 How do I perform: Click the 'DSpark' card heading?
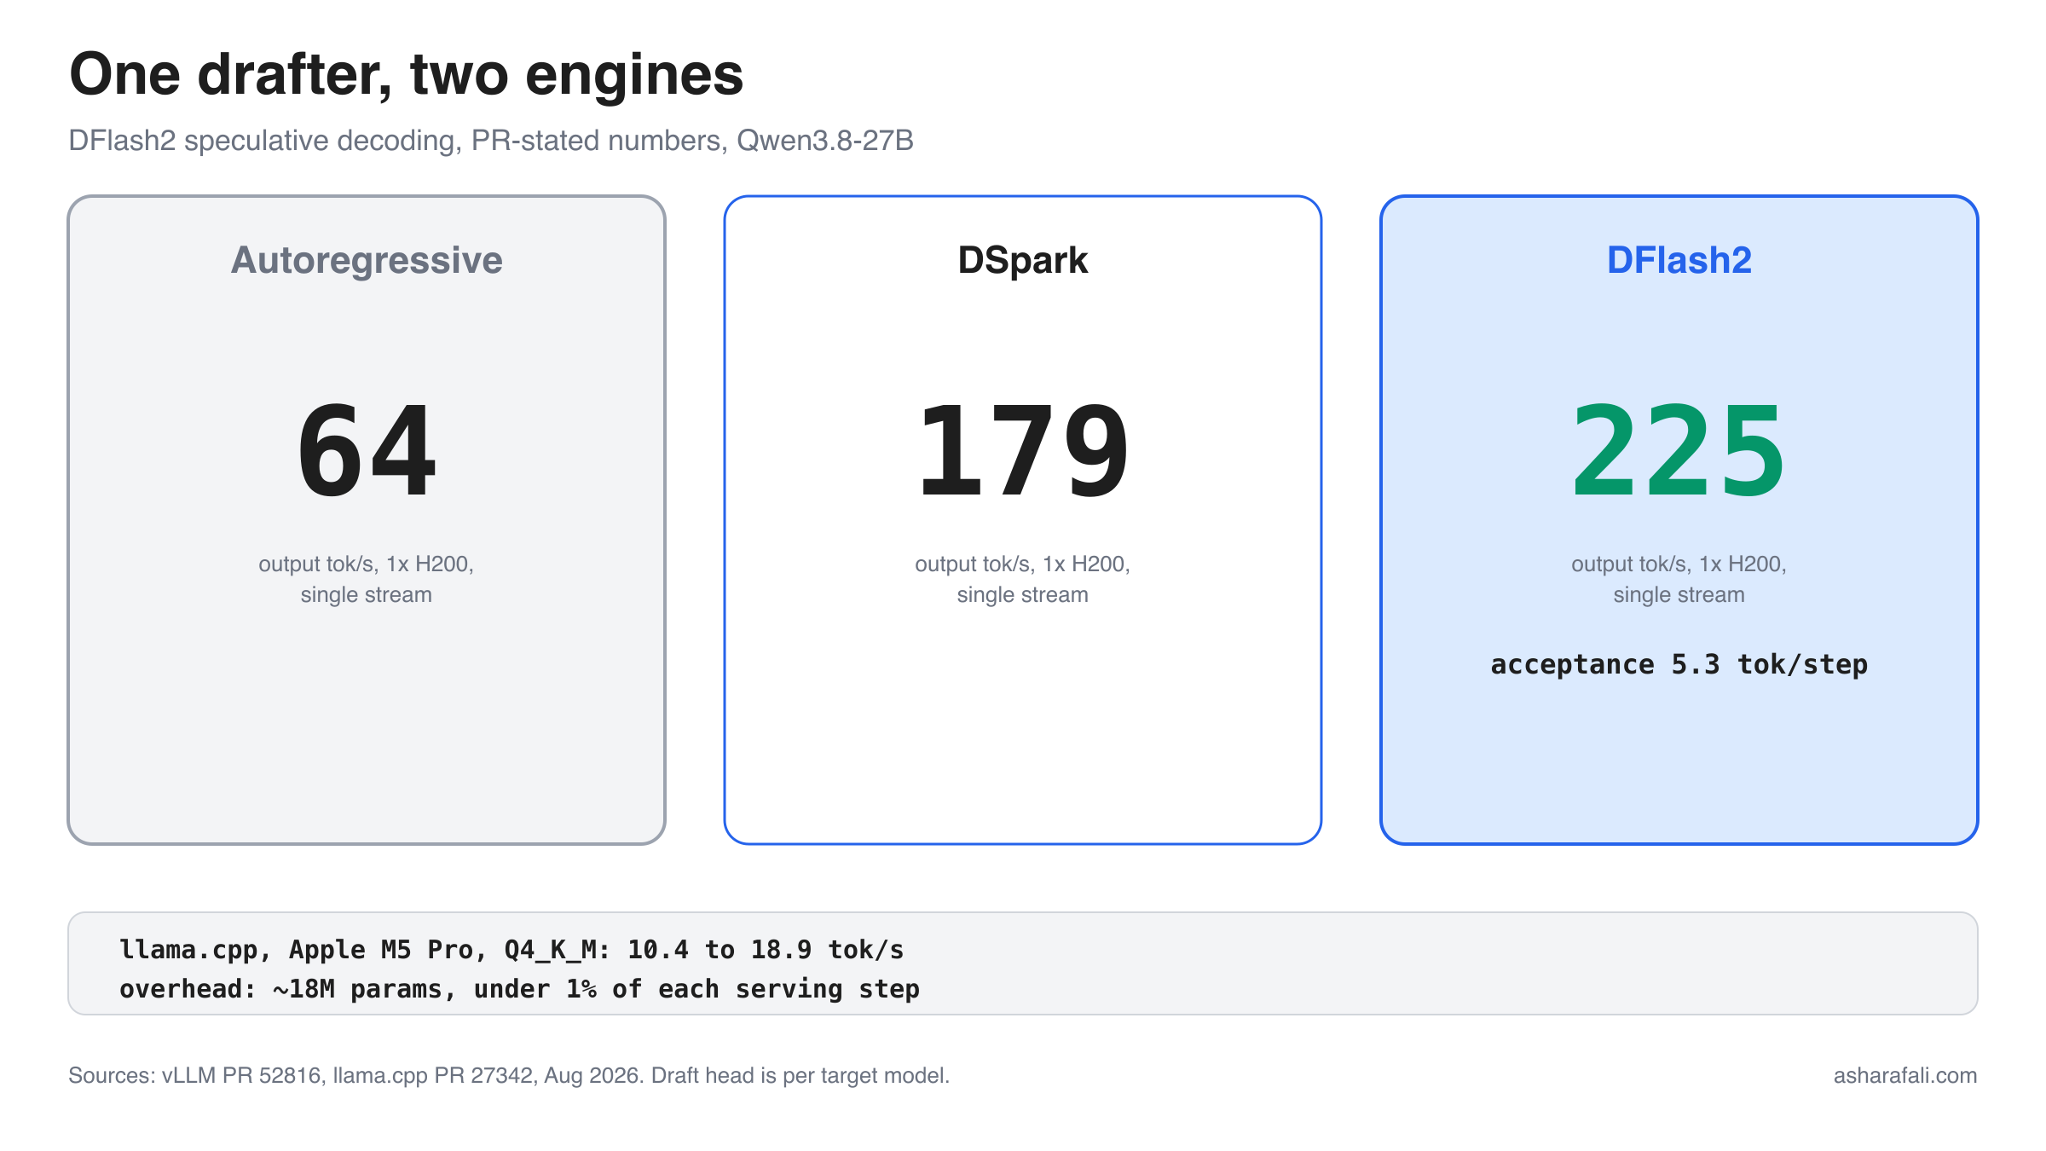[x=1023, y=260]
